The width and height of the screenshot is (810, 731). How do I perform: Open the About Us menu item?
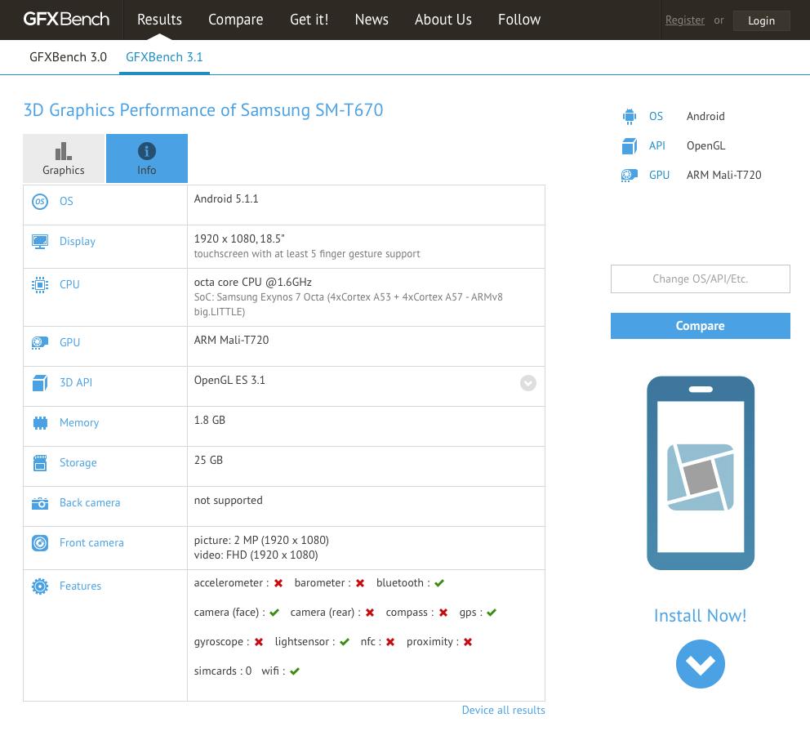click(443, 20)
